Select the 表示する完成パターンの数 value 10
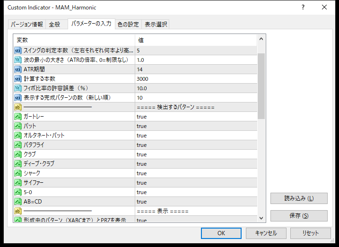 tap(196, 98)
